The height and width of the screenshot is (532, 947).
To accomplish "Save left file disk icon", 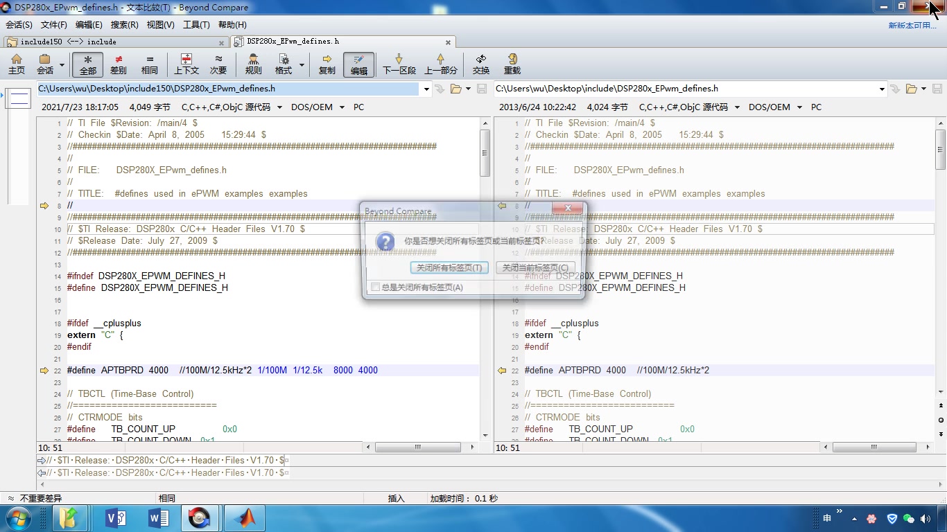I will tap(481, 89).
